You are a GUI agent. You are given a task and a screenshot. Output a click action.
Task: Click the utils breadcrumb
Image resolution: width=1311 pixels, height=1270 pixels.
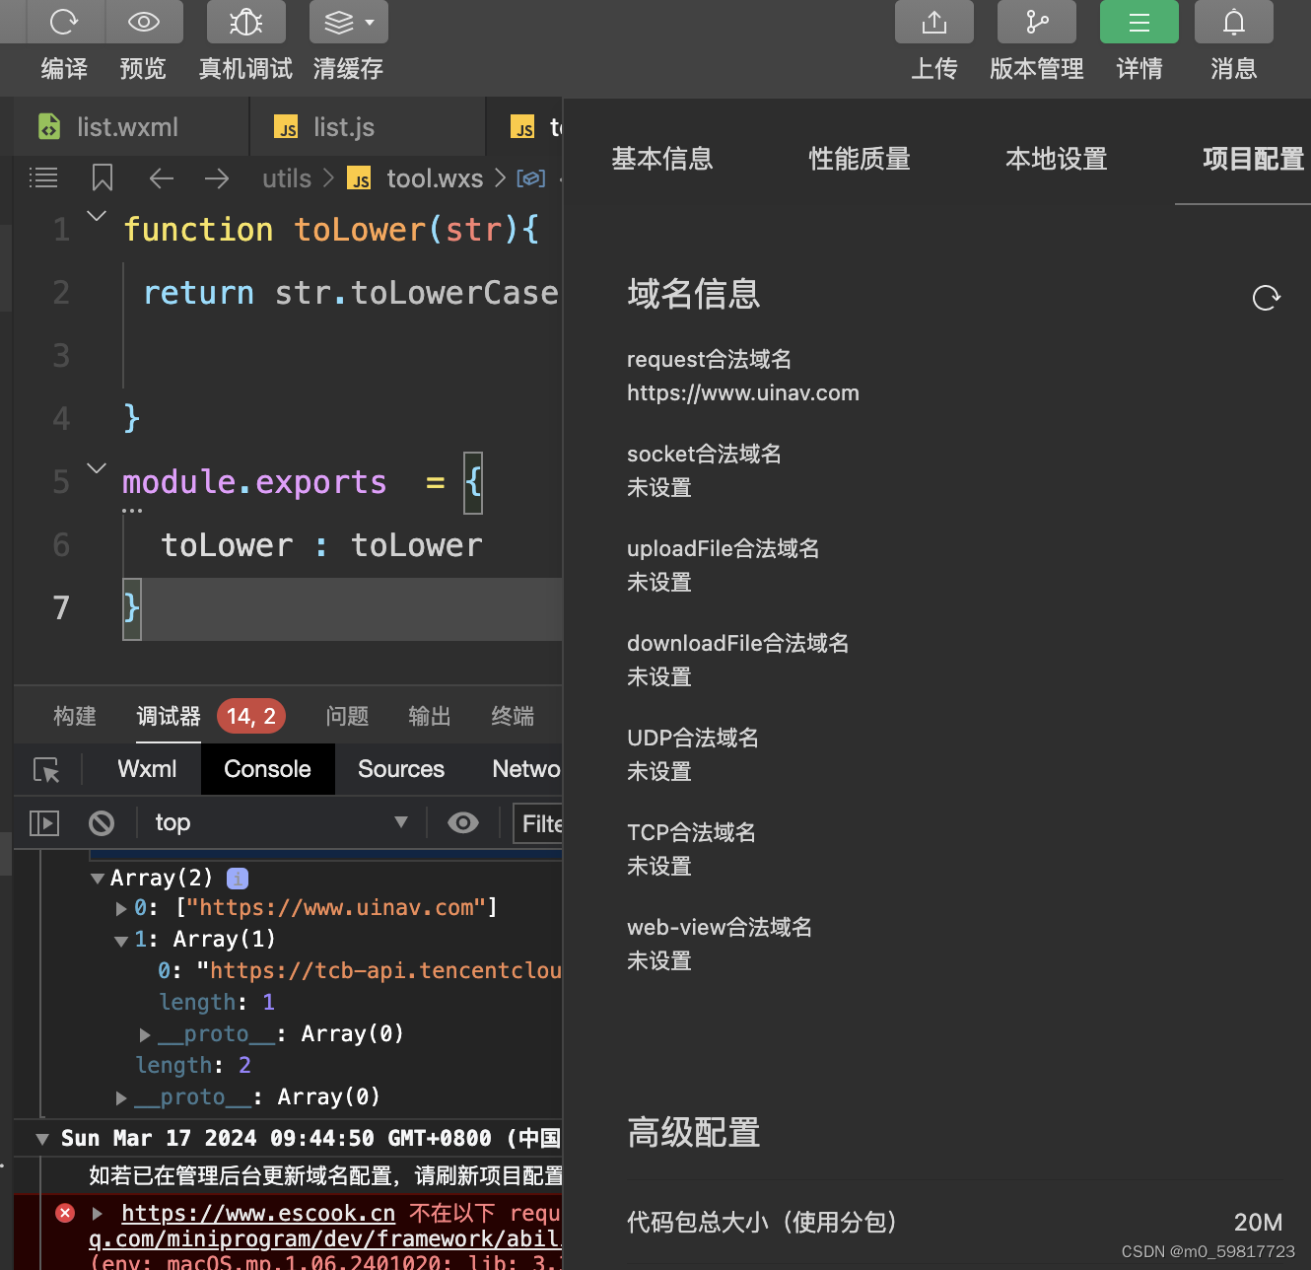pyautogui.click(x=286, y=178)
